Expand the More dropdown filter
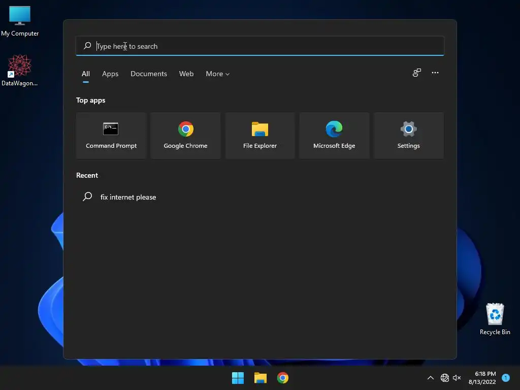Viewport: 520px width, 390px height. (x=217, y=74)
